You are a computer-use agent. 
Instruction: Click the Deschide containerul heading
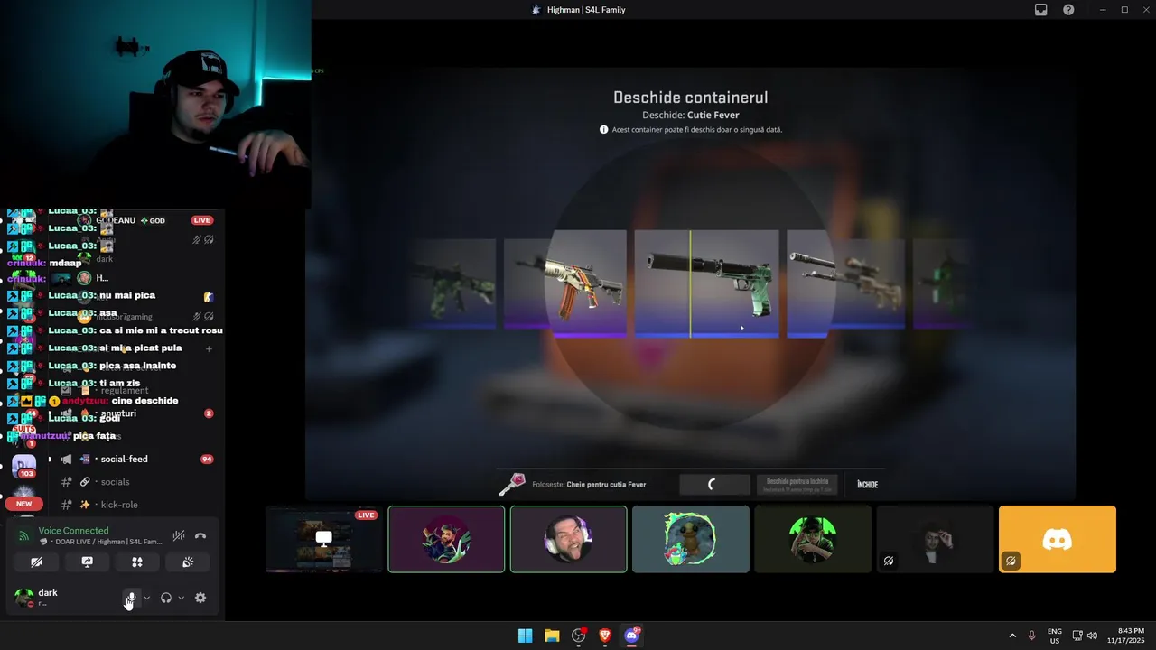click(691, 97)
